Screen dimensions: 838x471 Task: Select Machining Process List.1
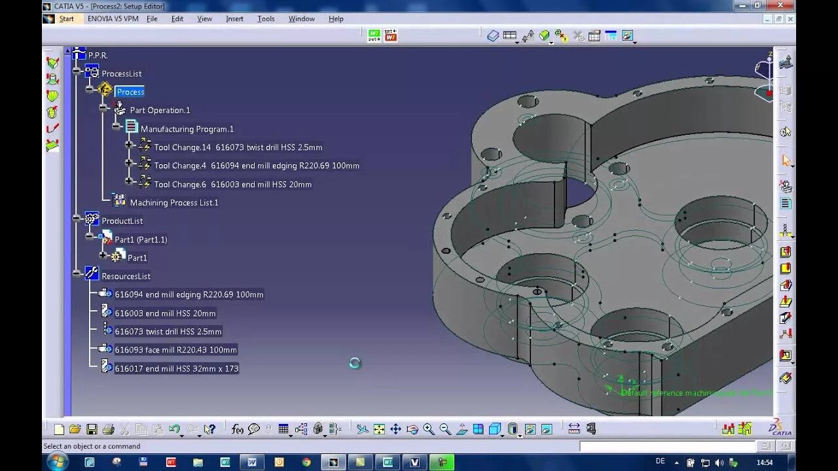174,203
